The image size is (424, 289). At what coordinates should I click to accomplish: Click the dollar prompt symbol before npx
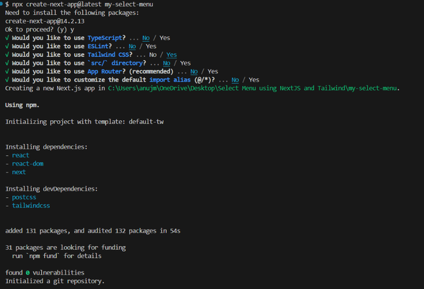(x=6, y=4)
